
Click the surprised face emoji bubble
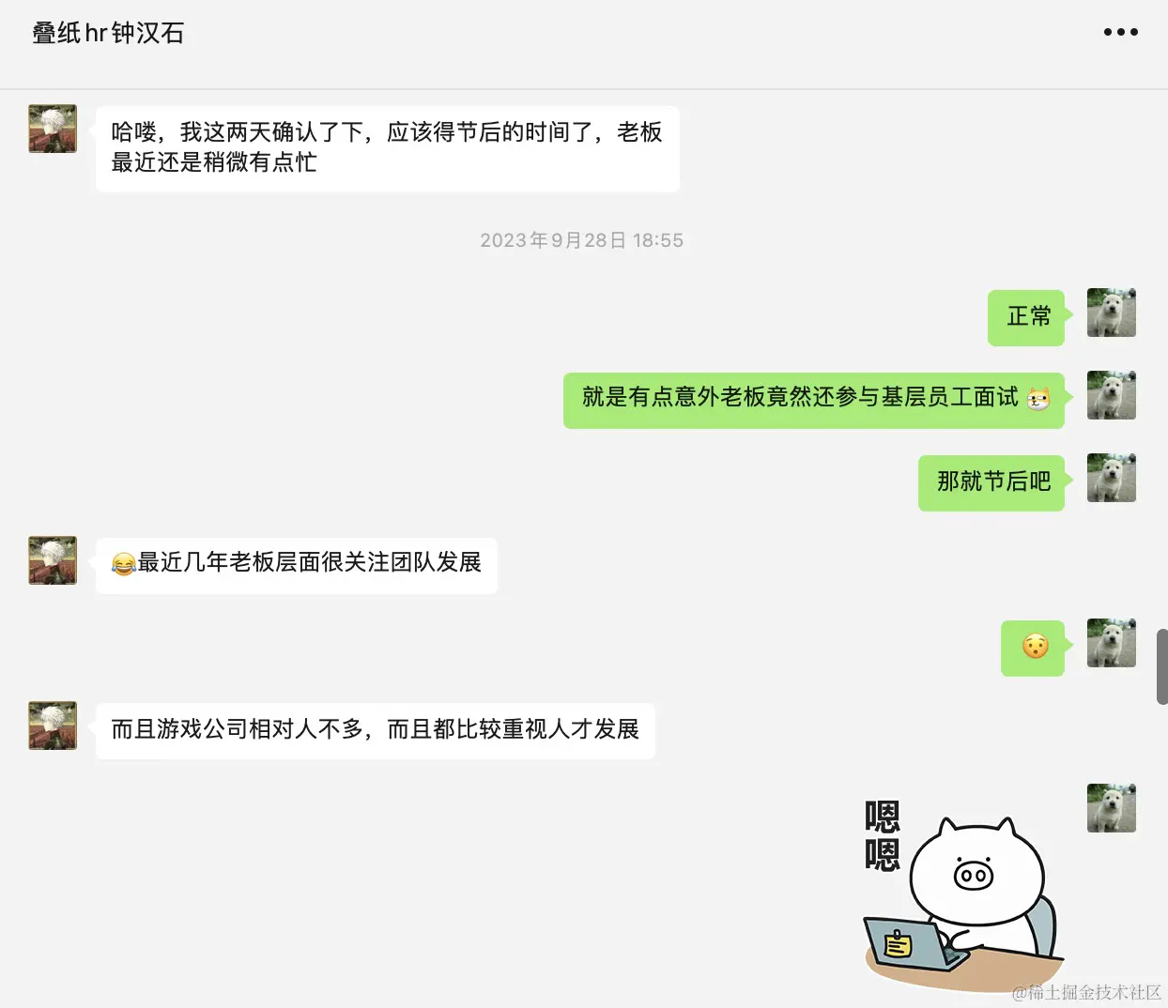(1033, 648)
